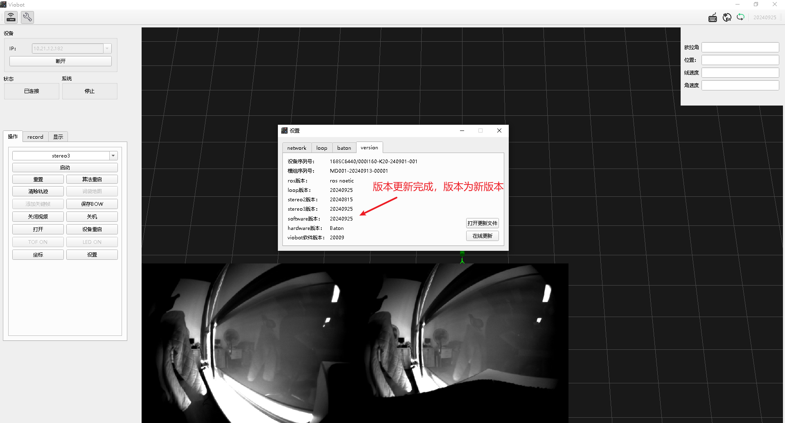The width and height of the screenshot is (785, 423).
Task: Click the left stereo camera image
Action: coord(248,343)
